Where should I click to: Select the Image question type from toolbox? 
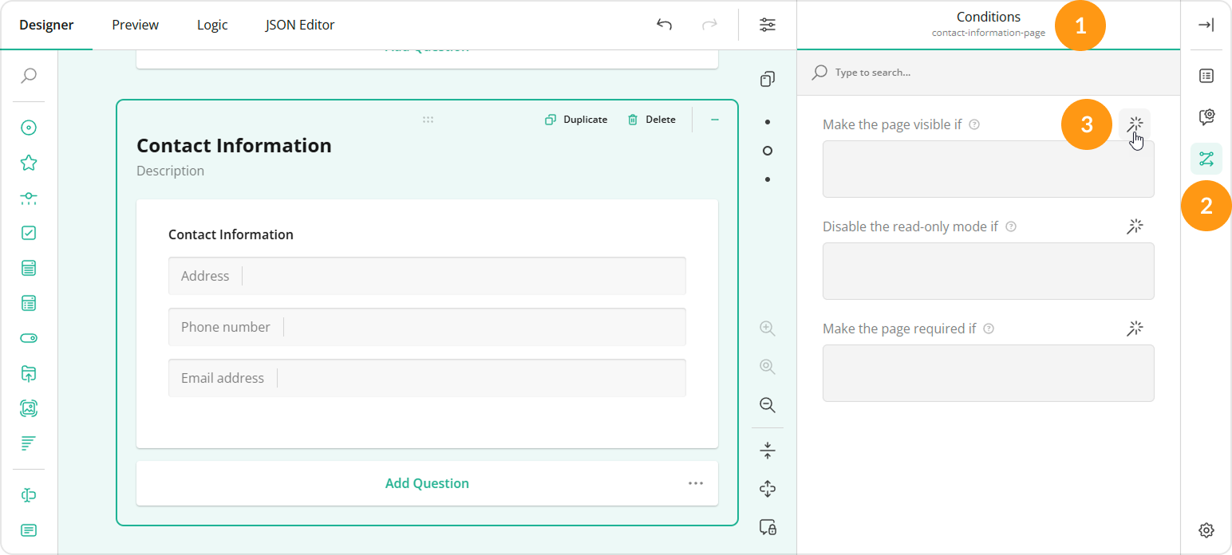(x=29, y=407)
